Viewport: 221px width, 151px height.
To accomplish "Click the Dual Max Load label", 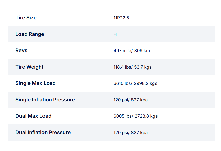I will click(33, 116).
